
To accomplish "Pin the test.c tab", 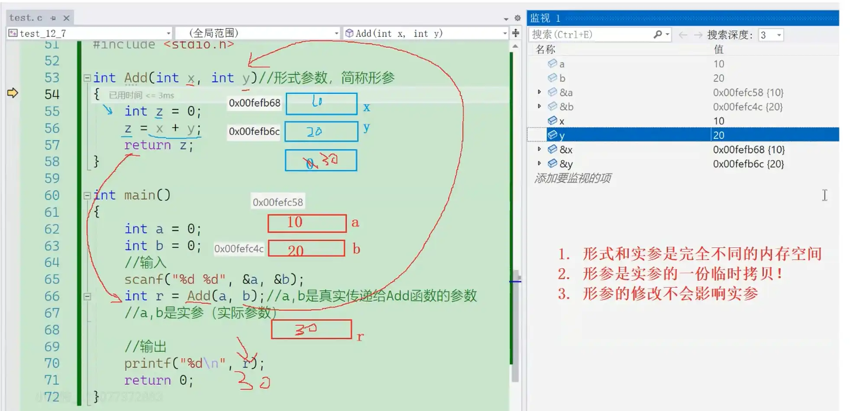I will (x=53, y=18).
